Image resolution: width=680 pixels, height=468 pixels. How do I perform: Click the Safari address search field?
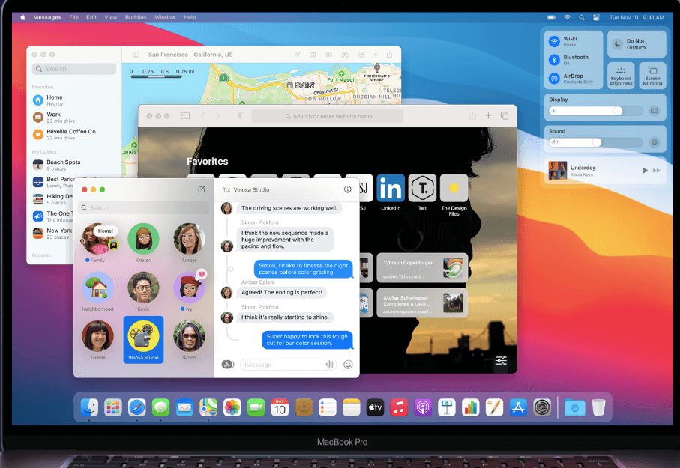tap(328, 116)
